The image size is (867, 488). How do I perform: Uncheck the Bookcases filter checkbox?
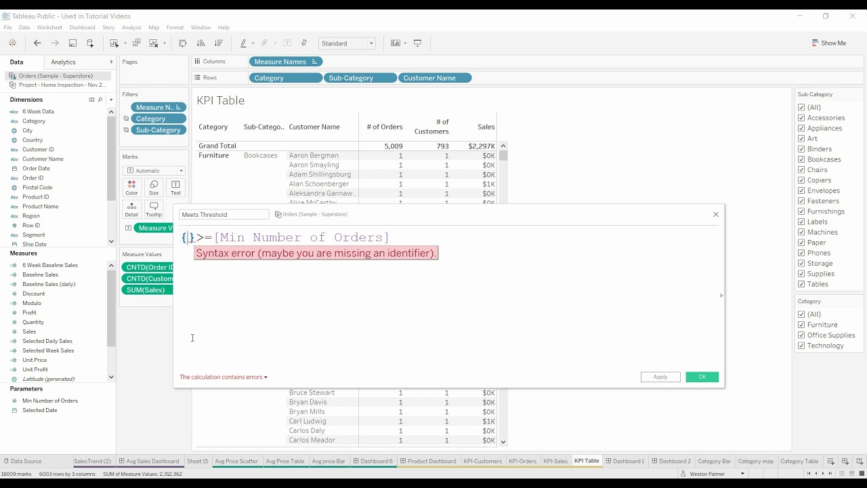pyautogui.click(x=801, y=159)
